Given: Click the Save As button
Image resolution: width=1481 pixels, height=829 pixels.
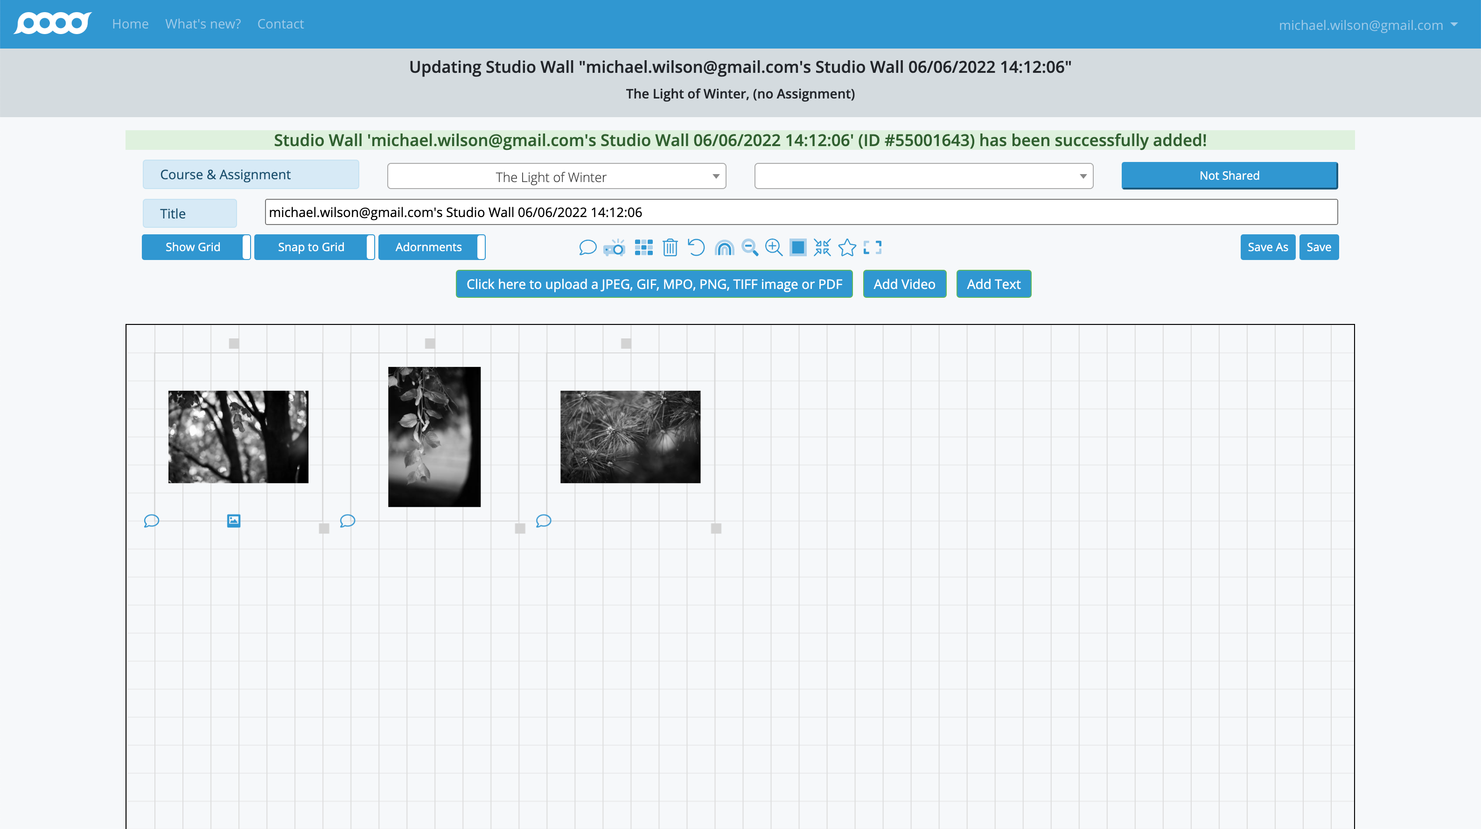Looking at the screenshot, I should coord(1268,247).
